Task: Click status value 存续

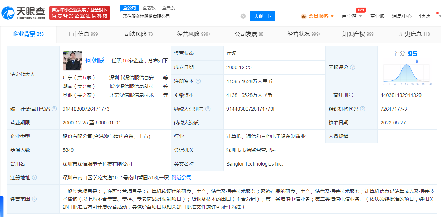Action: 231,54
